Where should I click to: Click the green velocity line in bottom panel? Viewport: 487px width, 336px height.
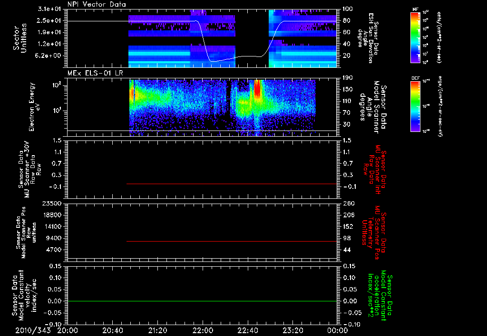point(202,301)
